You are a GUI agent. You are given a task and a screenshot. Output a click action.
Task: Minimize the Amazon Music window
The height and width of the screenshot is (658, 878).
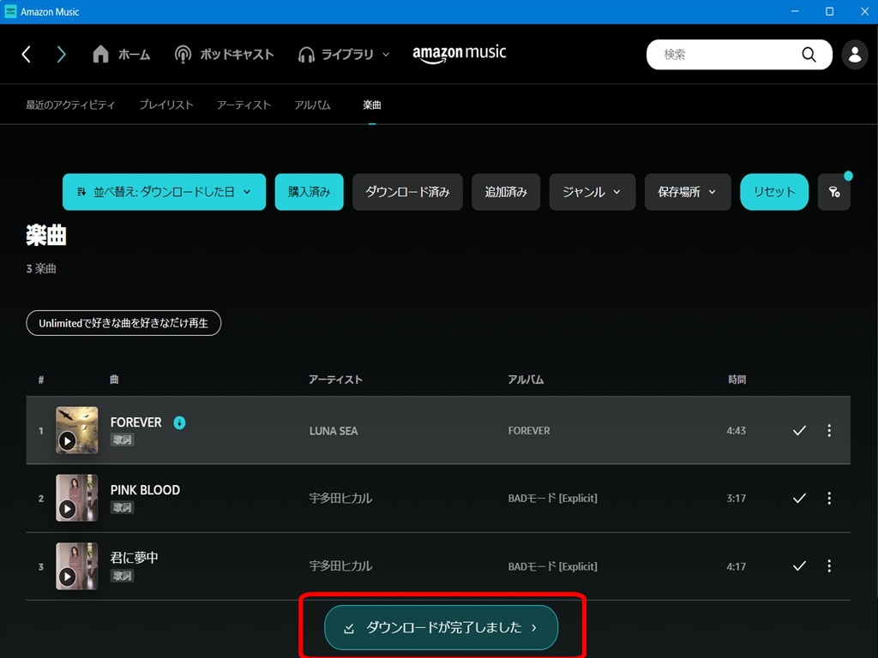pyautogui.click(x=795, y=11)
